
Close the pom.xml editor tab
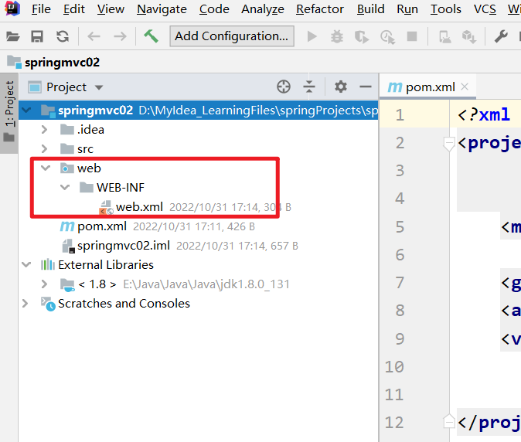coord(465,87)
